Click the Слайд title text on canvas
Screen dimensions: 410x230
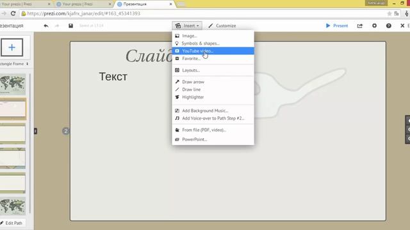149,56
